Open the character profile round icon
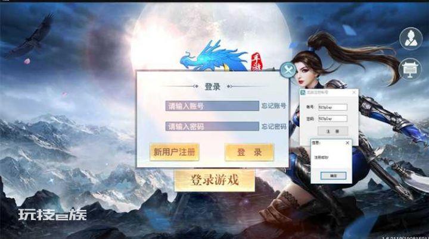Image resolution: width=429 pixels, height=239 pixels. click(x=411, y=39)
